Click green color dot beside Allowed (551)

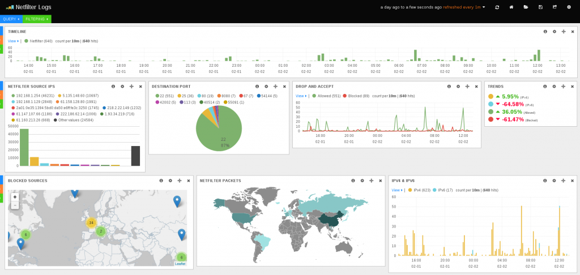click(x=314, y=96)
